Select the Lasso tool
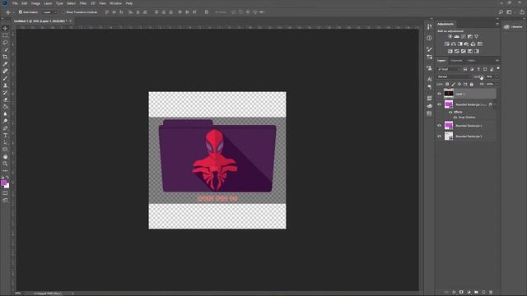This screenshot has height=296, width=527. 5,43
